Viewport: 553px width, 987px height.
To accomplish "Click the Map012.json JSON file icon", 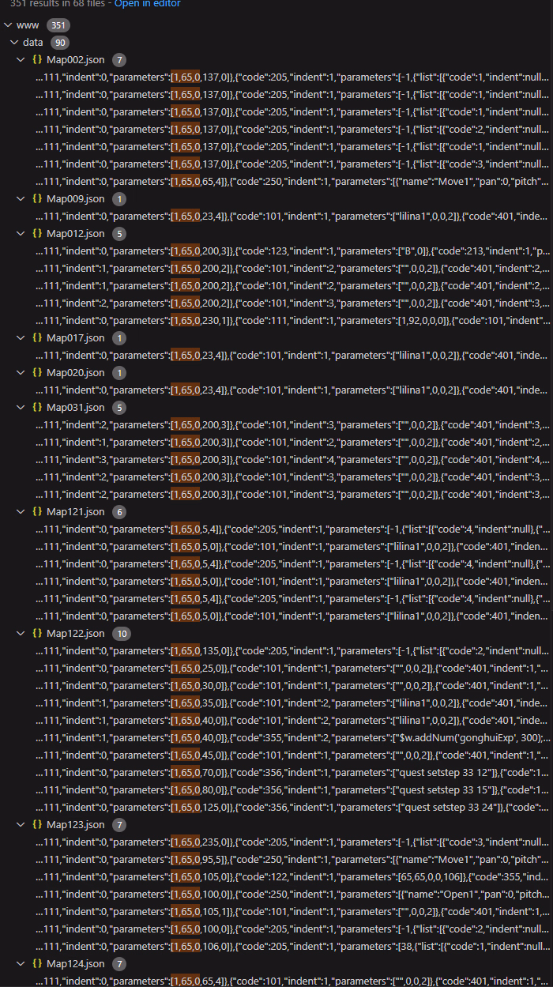I will 37,234.
